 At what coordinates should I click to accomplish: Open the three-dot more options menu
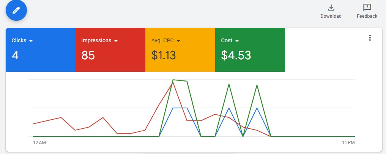point(370,38)
